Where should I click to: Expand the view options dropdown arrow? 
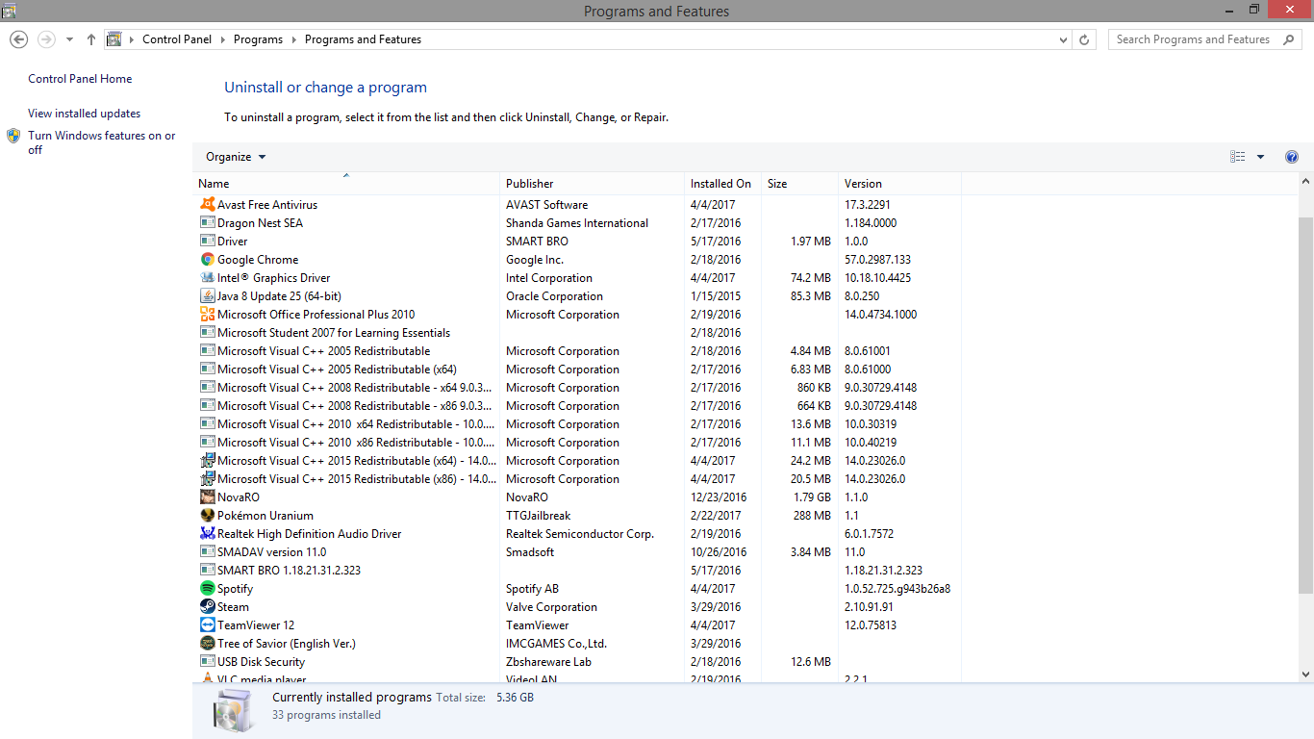coord(1260,157)
